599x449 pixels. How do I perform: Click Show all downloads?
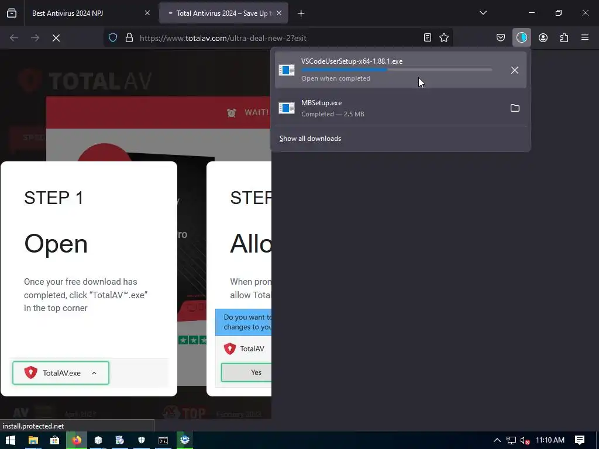(310, 139)
